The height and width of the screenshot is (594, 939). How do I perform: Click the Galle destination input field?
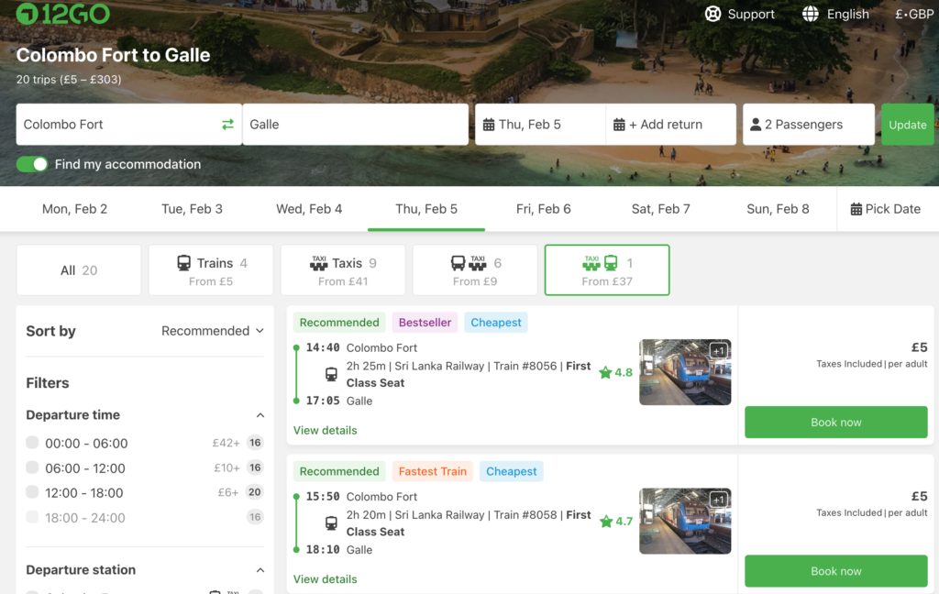tap(355, 125)
